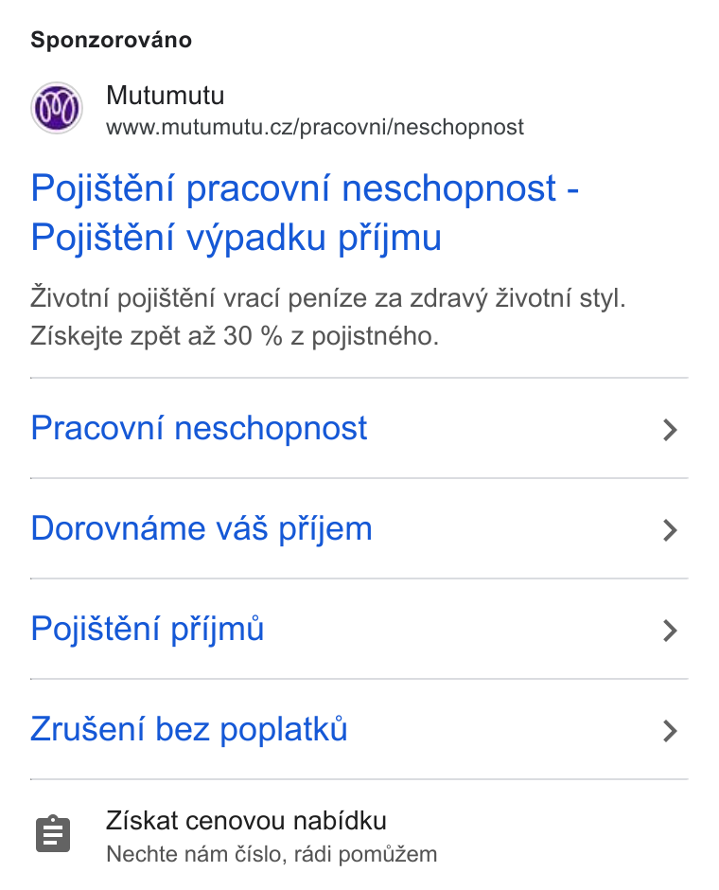Click the Mutumutu advertiser name
Image resolution: width=719 pixels, height=890 pixels.
pos(165,96)
